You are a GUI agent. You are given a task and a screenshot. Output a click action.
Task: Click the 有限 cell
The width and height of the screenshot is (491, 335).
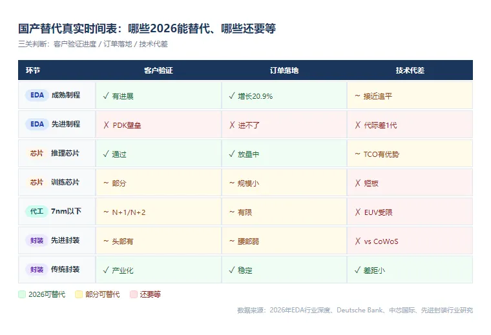coord(284,212)
